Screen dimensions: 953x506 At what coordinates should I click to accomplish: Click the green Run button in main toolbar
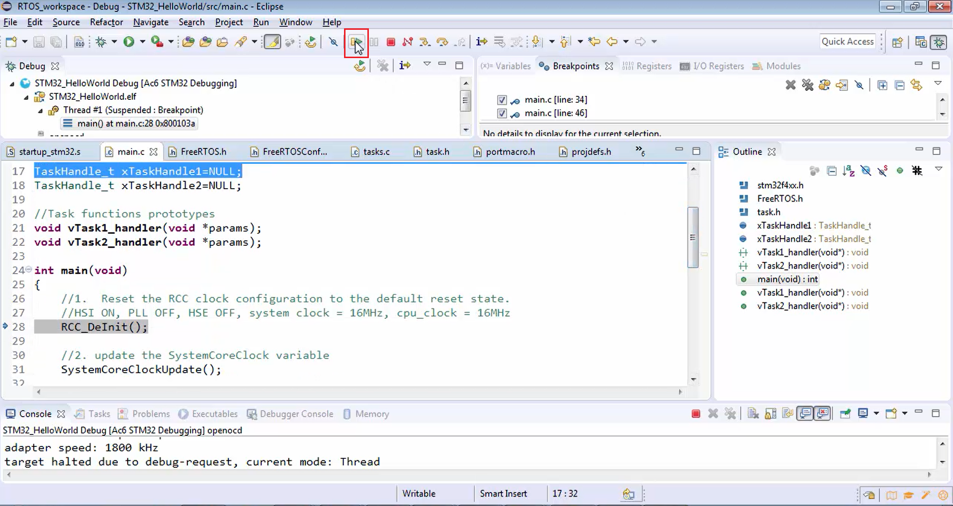coord(129,42)
